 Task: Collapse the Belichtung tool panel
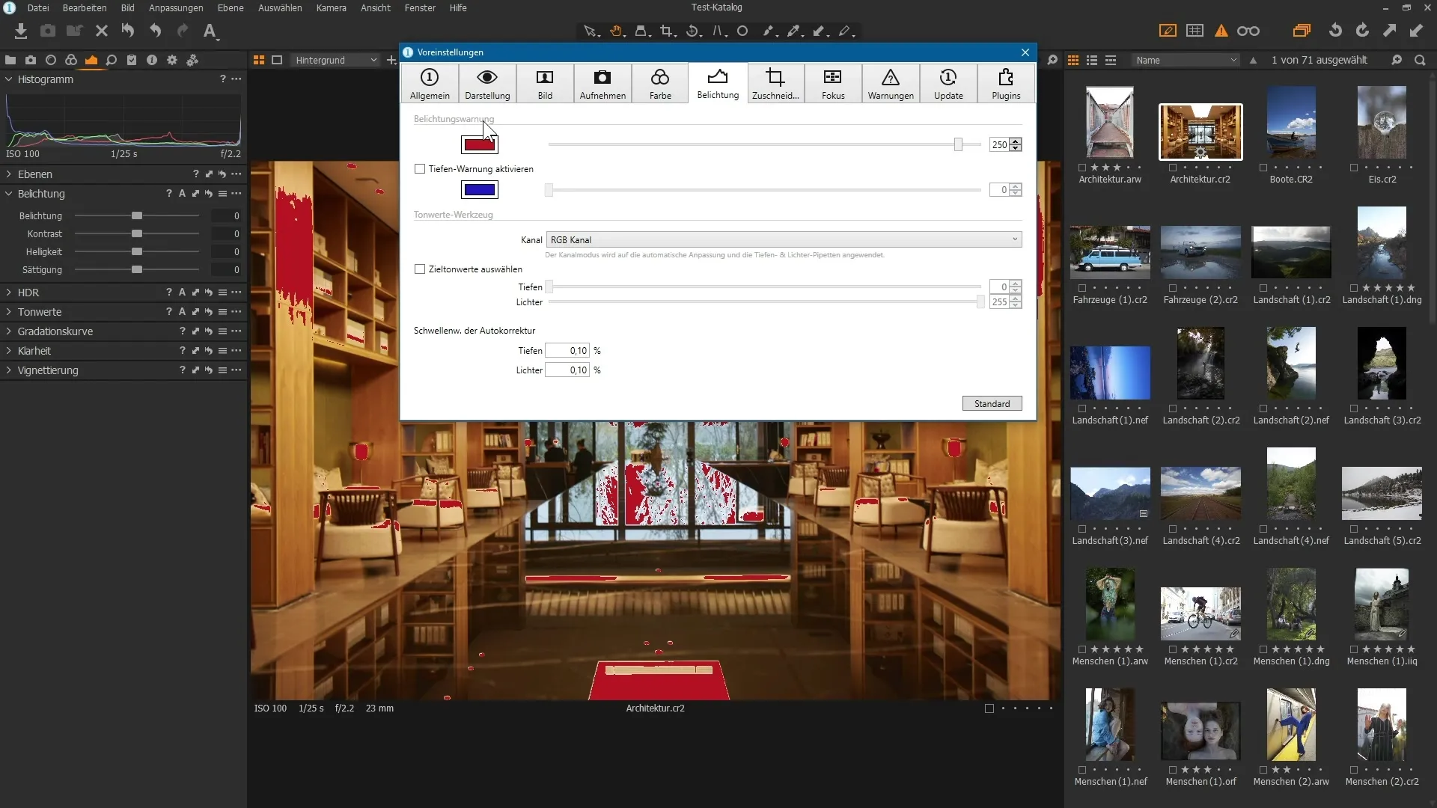coord(9,194)
